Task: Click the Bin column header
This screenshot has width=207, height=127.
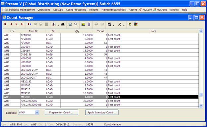Action: (53, 31)
